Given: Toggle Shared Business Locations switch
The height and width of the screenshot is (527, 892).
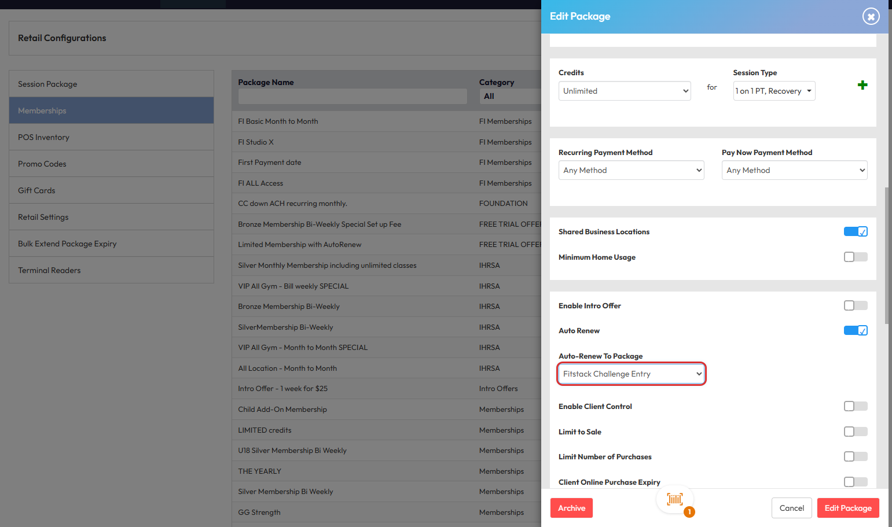Looking at the screenshot, I should point(855,232).
